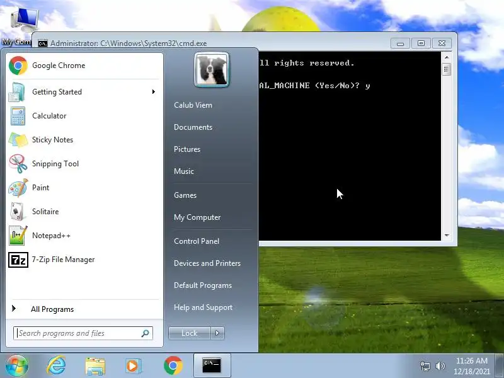Open Music library link
The height and width of the screenshot is (378, 504).
pyautogui.click(x=184, y=171)
